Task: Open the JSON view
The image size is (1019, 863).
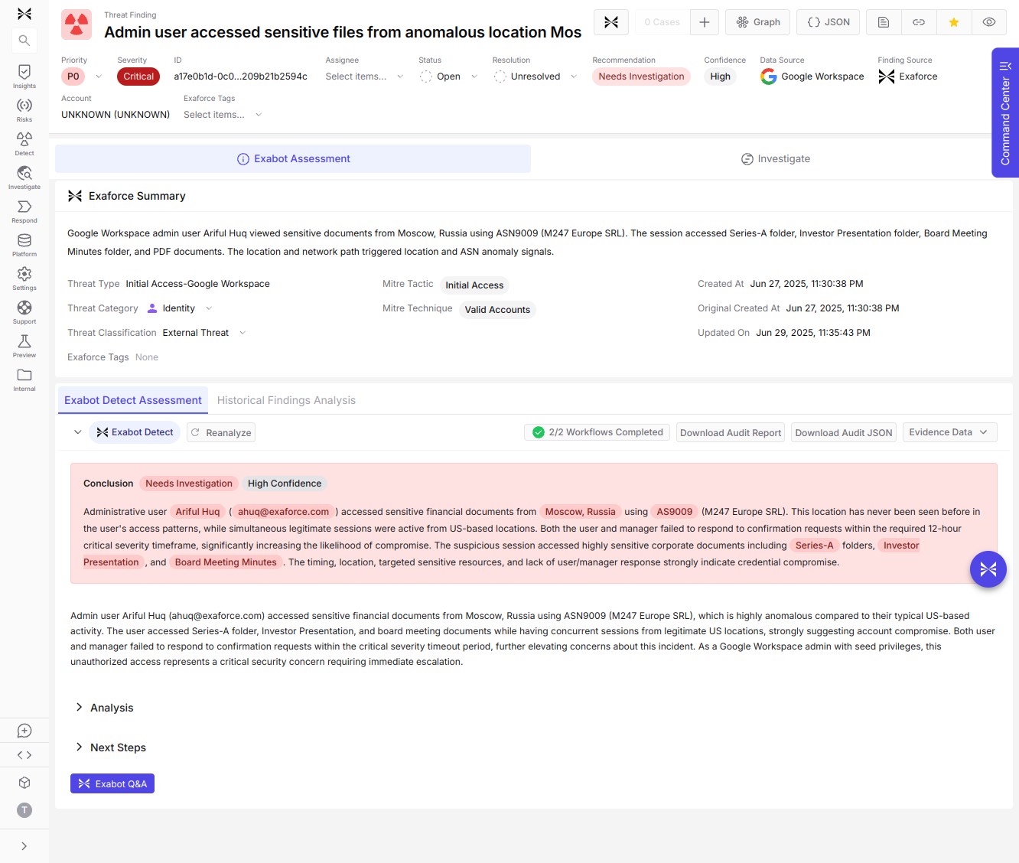Action: click(x=829, y=22)
